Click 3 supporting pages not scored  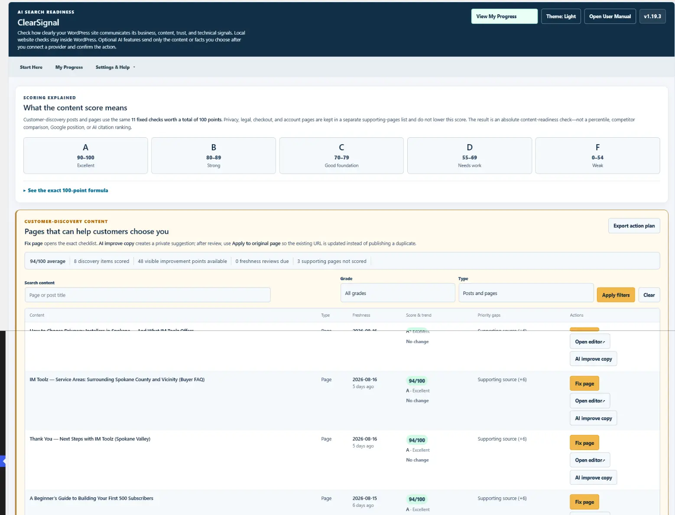[x=332, y=261]
